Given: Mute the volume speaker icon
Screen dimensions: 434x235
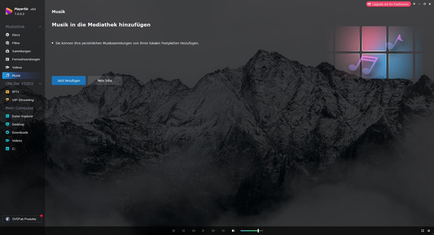Looking at the screenshot, I should coord(233,231).
